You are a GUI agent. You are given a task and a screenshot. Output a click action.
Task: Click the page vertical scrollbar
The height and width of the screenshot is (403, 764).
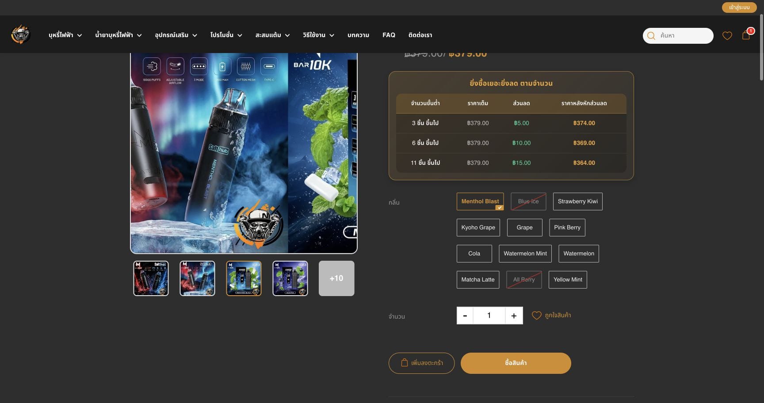point(761,47)
